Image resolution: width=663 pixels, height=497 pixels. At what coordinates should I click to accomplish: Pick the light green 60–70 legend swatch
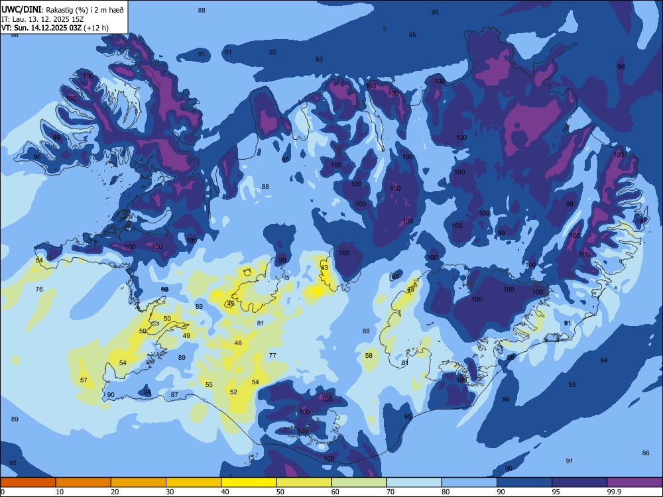click(x=359, y=482)
